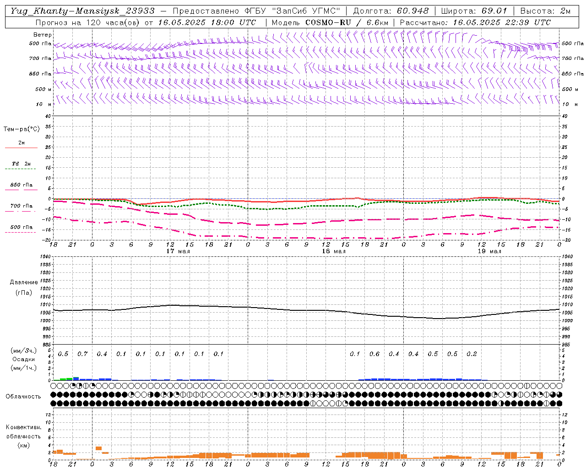Click the green precipitation bar at chart start
The width and height of the screenshot is (586, 468).
(x=66, y=379)
